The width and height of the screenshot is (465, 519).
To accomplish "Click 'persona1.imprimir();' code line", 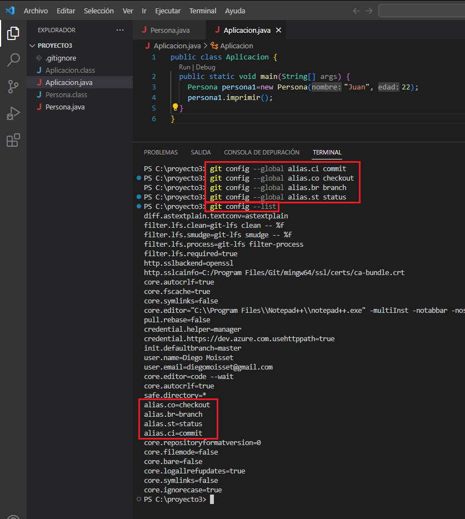I will point(230,98).
